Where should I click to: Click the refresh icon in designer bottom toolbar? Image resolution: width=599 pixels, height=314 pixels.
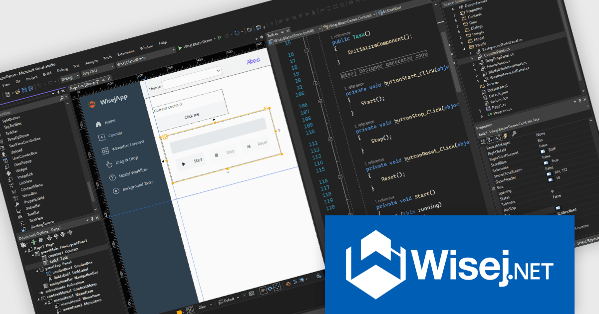[270, 289]
